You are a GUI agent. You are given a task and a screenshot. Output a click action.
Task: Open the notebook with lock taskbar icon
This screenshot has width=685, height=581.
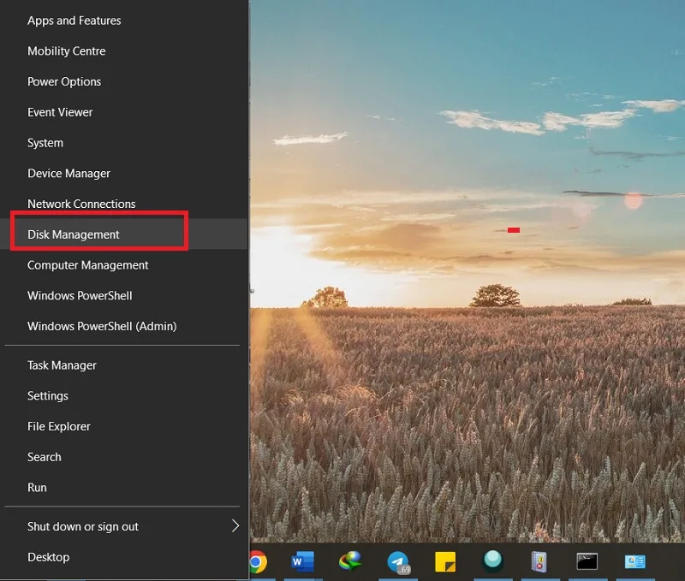click(x=539, y=561)
